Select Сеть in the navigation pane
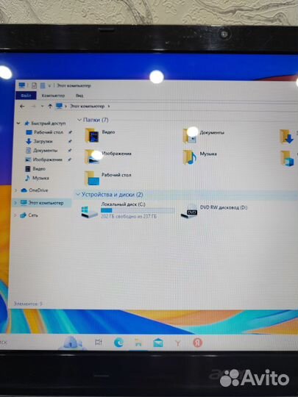 pyautogui.click(x=33, y=215)
